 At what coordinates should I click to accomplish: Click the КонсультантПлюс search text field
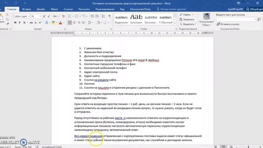click(x=236, y=19)
